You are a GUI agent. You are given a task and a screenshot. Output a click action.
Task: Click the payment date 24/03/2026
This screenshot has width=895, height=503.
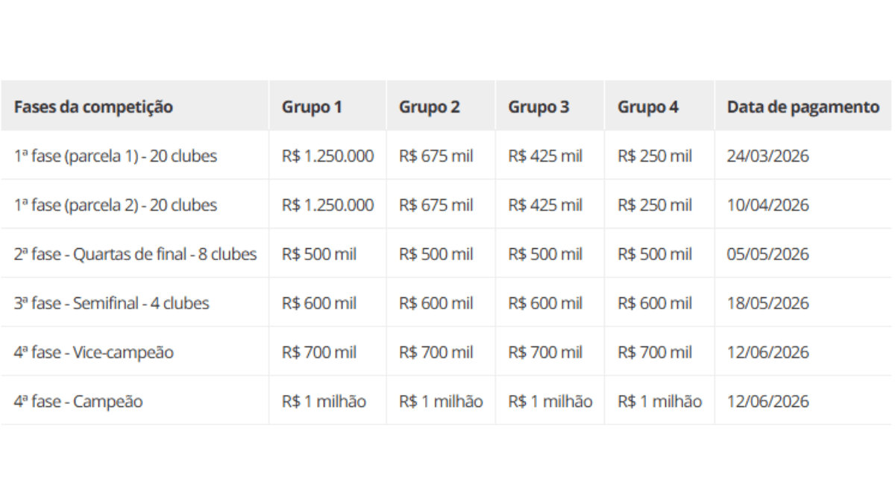[x=767, y=156]
